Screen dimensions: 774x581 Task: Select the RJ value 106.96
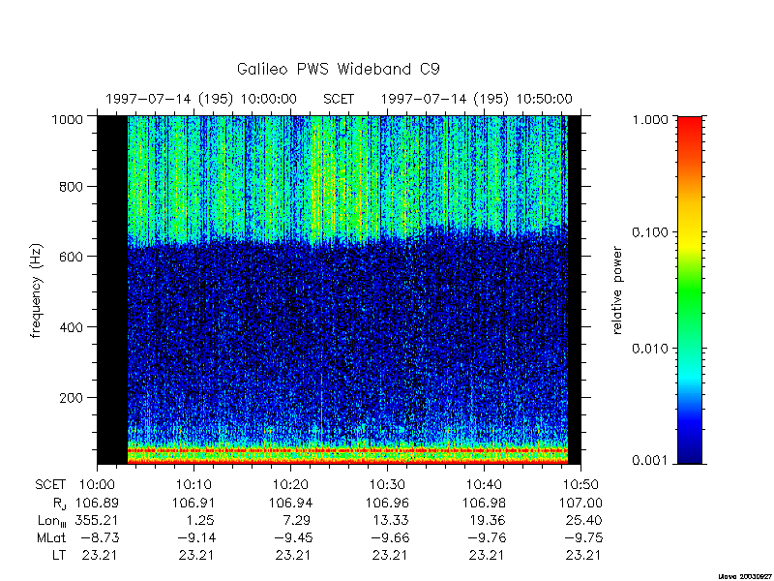[x=387, y=503]
